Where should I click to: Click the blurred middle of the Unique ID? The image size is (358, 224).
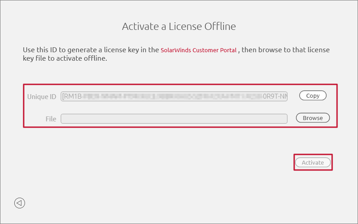click(179, 96)
